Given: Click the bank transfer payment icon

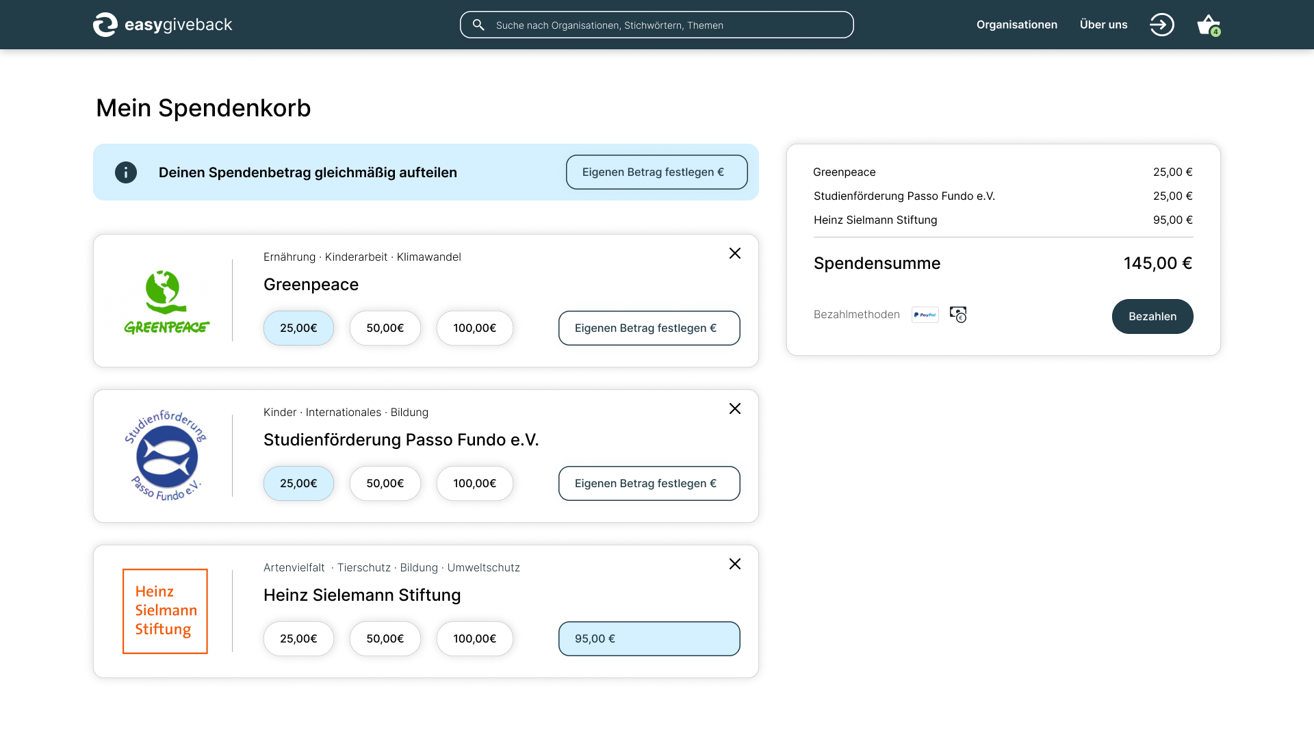Looking at the screenshot, I should [x=958, y=315].
